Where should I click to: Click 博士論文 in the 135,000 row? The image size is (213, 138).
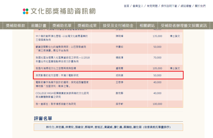click(x=175, y=36)
